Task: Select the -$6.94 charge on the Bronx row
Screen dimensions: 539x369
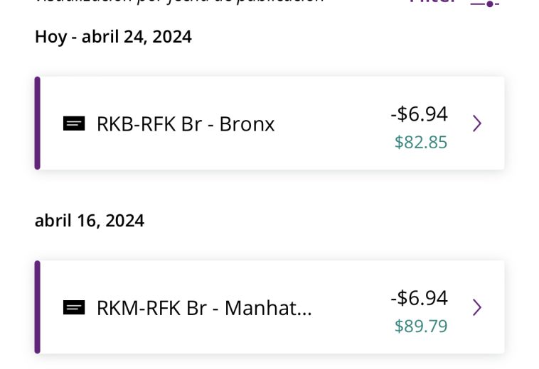Action: (x=419, y=114)
